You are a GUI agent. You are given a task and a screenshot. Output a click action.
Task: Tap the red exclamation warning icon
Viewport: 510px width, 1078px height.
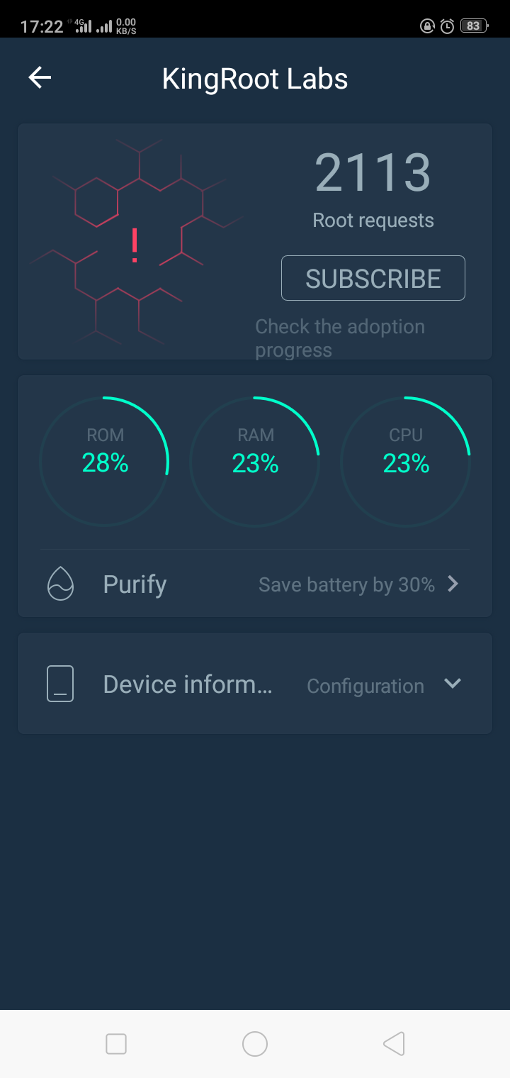pos(135,245)
